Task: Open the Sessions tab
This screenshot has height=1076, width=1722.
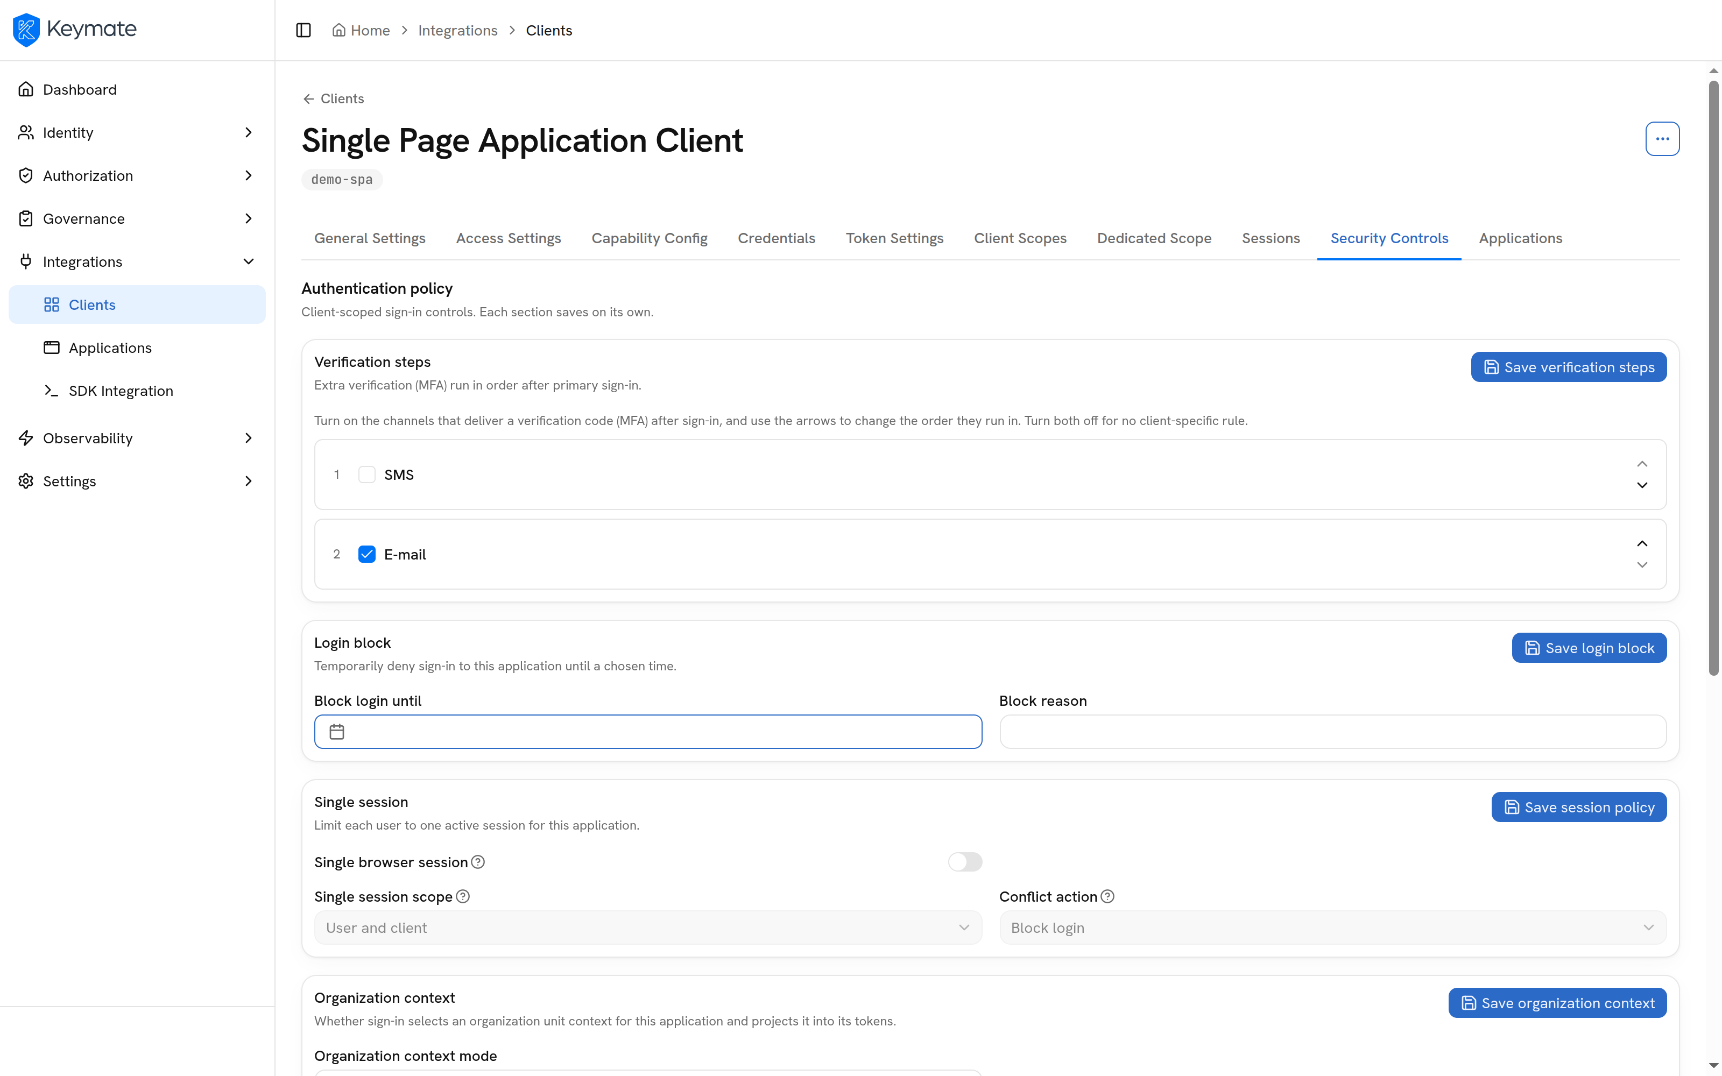Action: coord(1270,238)
